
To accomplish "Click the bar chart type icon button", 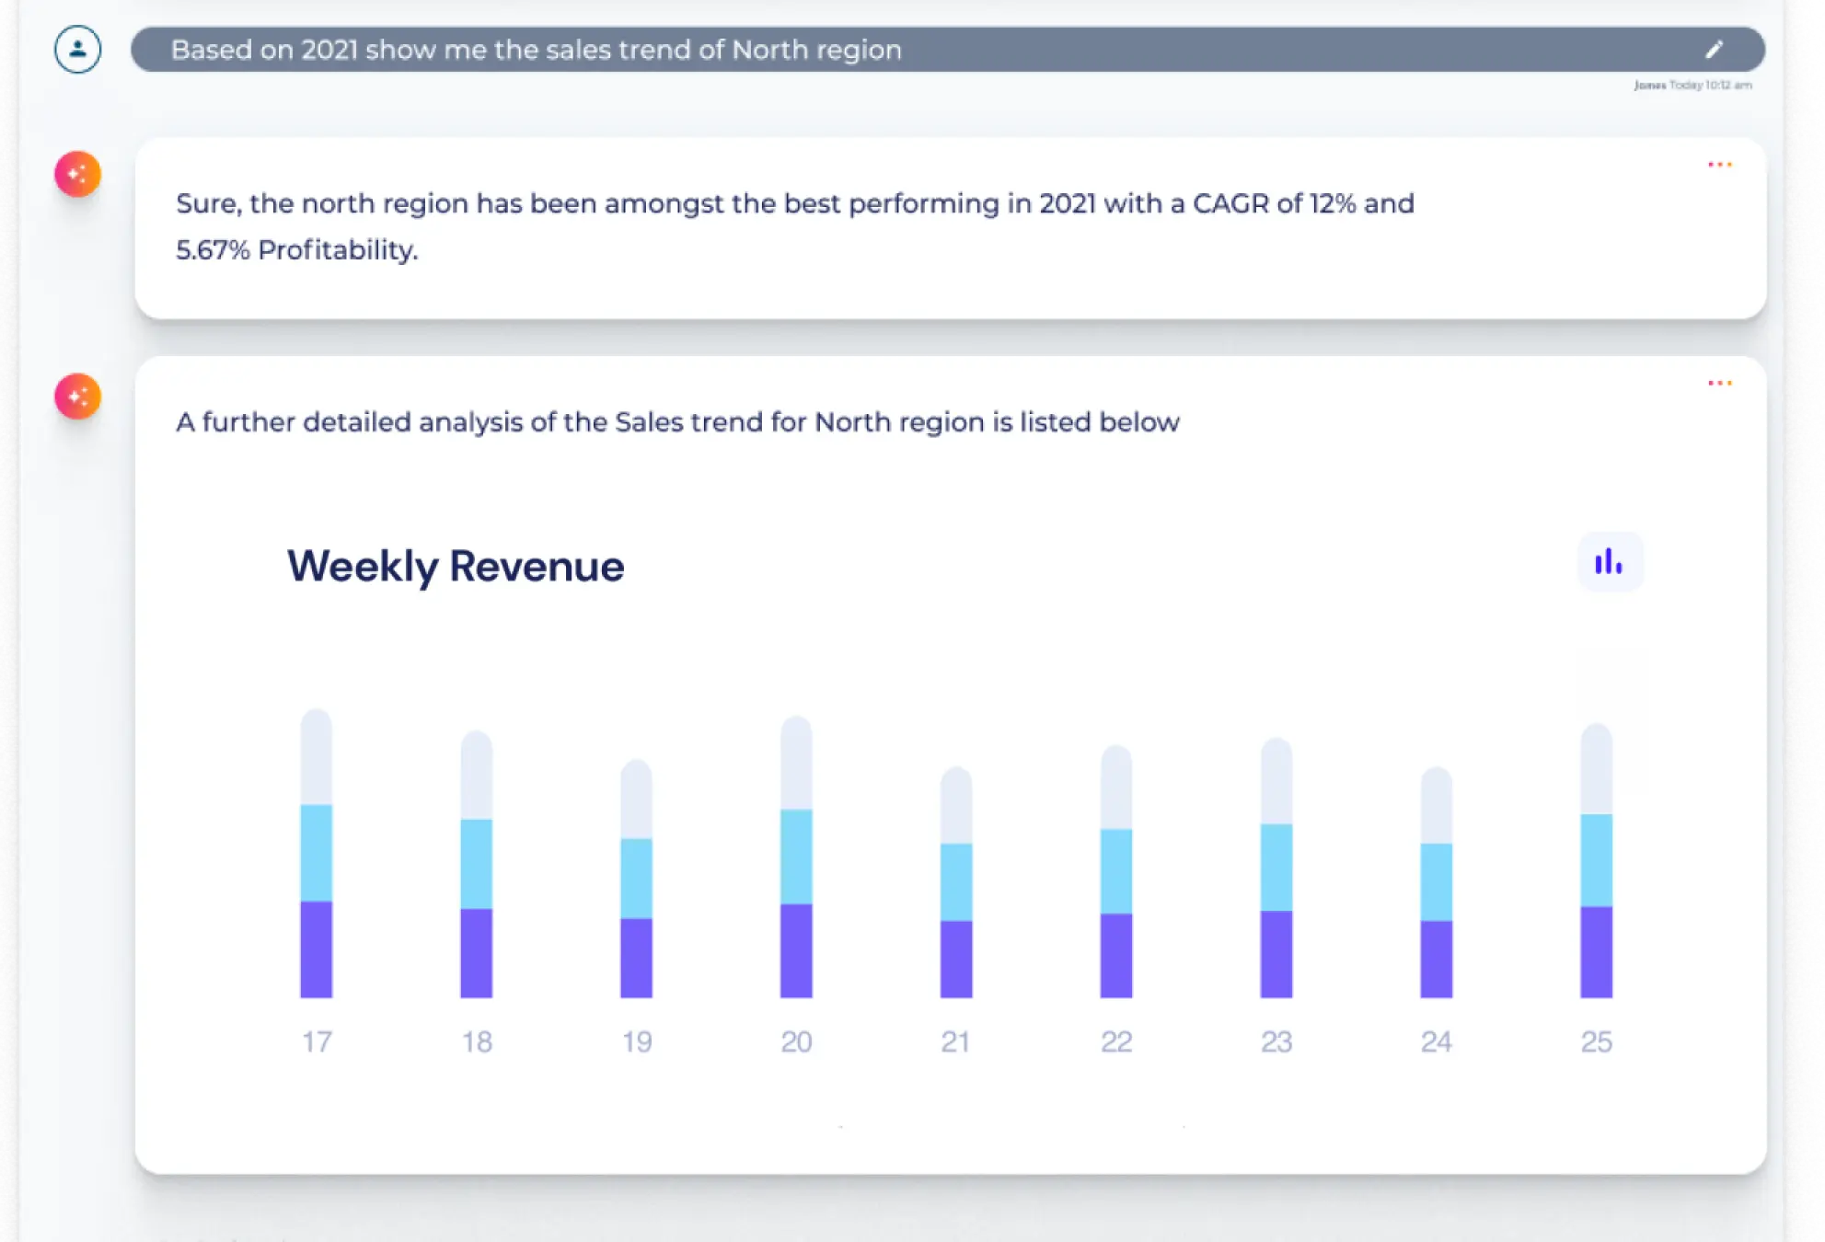I will pos(1609,562).
